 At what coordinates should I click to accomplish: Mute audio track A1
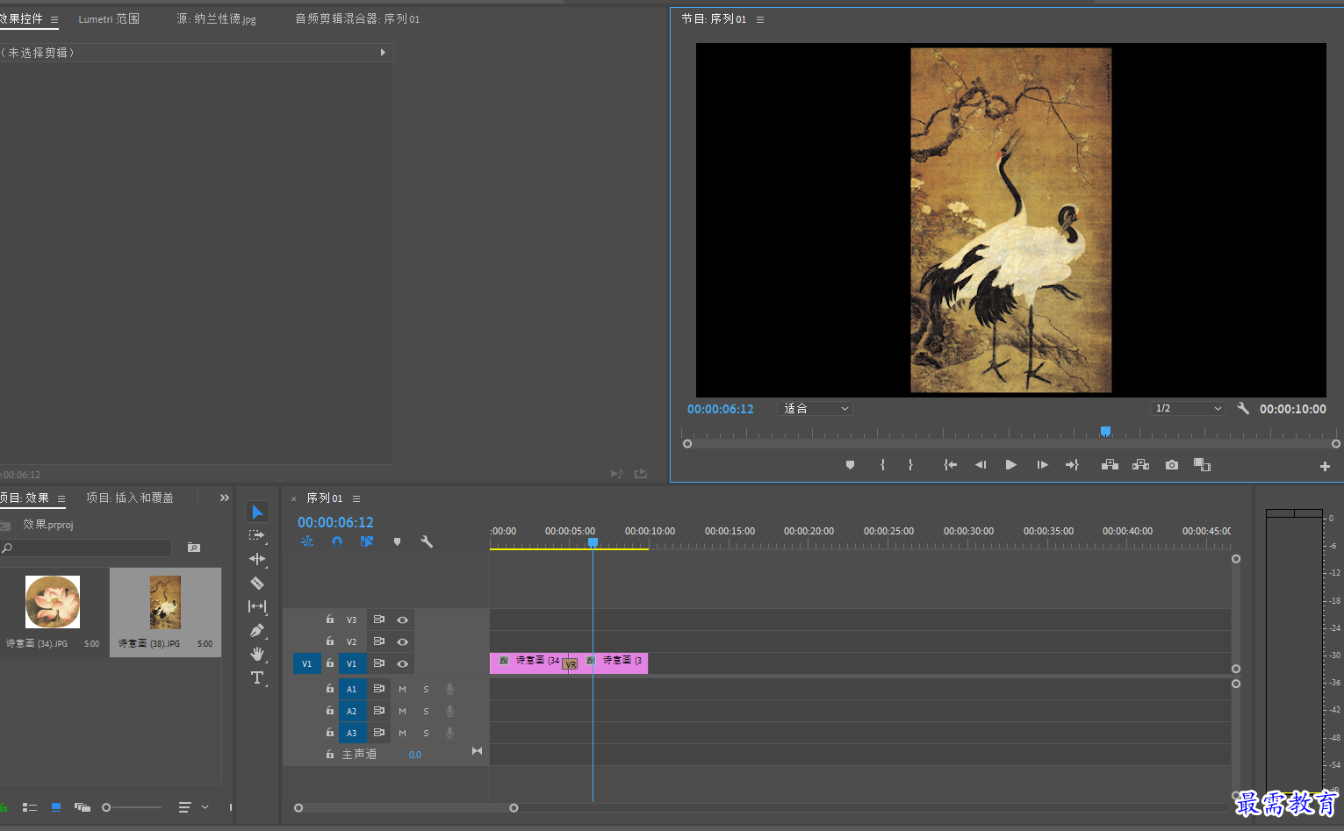403,689
